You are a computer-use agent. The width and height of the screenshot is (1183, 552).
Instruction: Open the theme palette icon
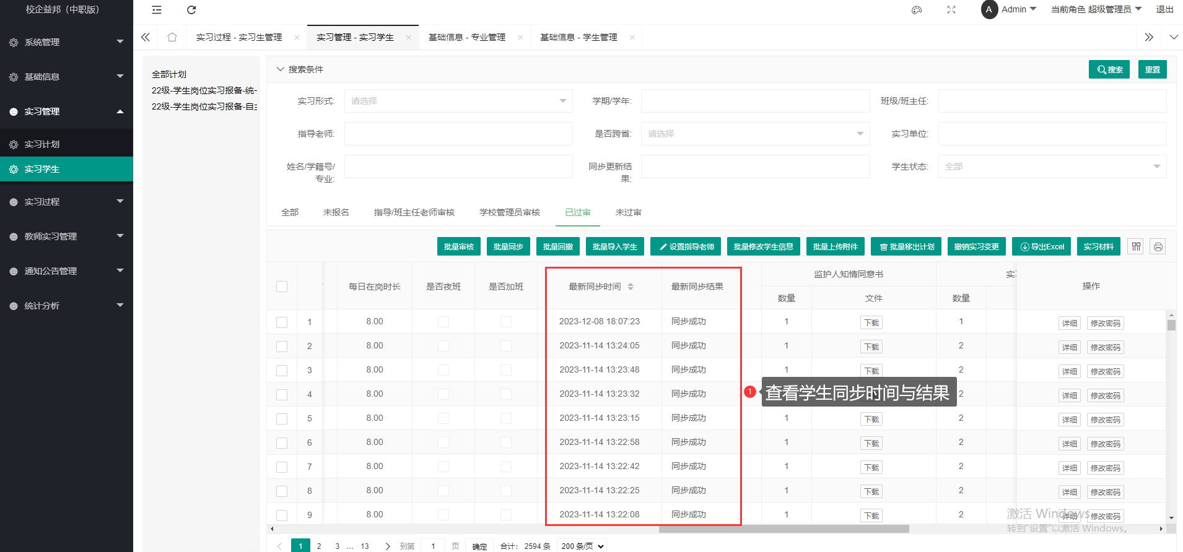click(917, 10)
